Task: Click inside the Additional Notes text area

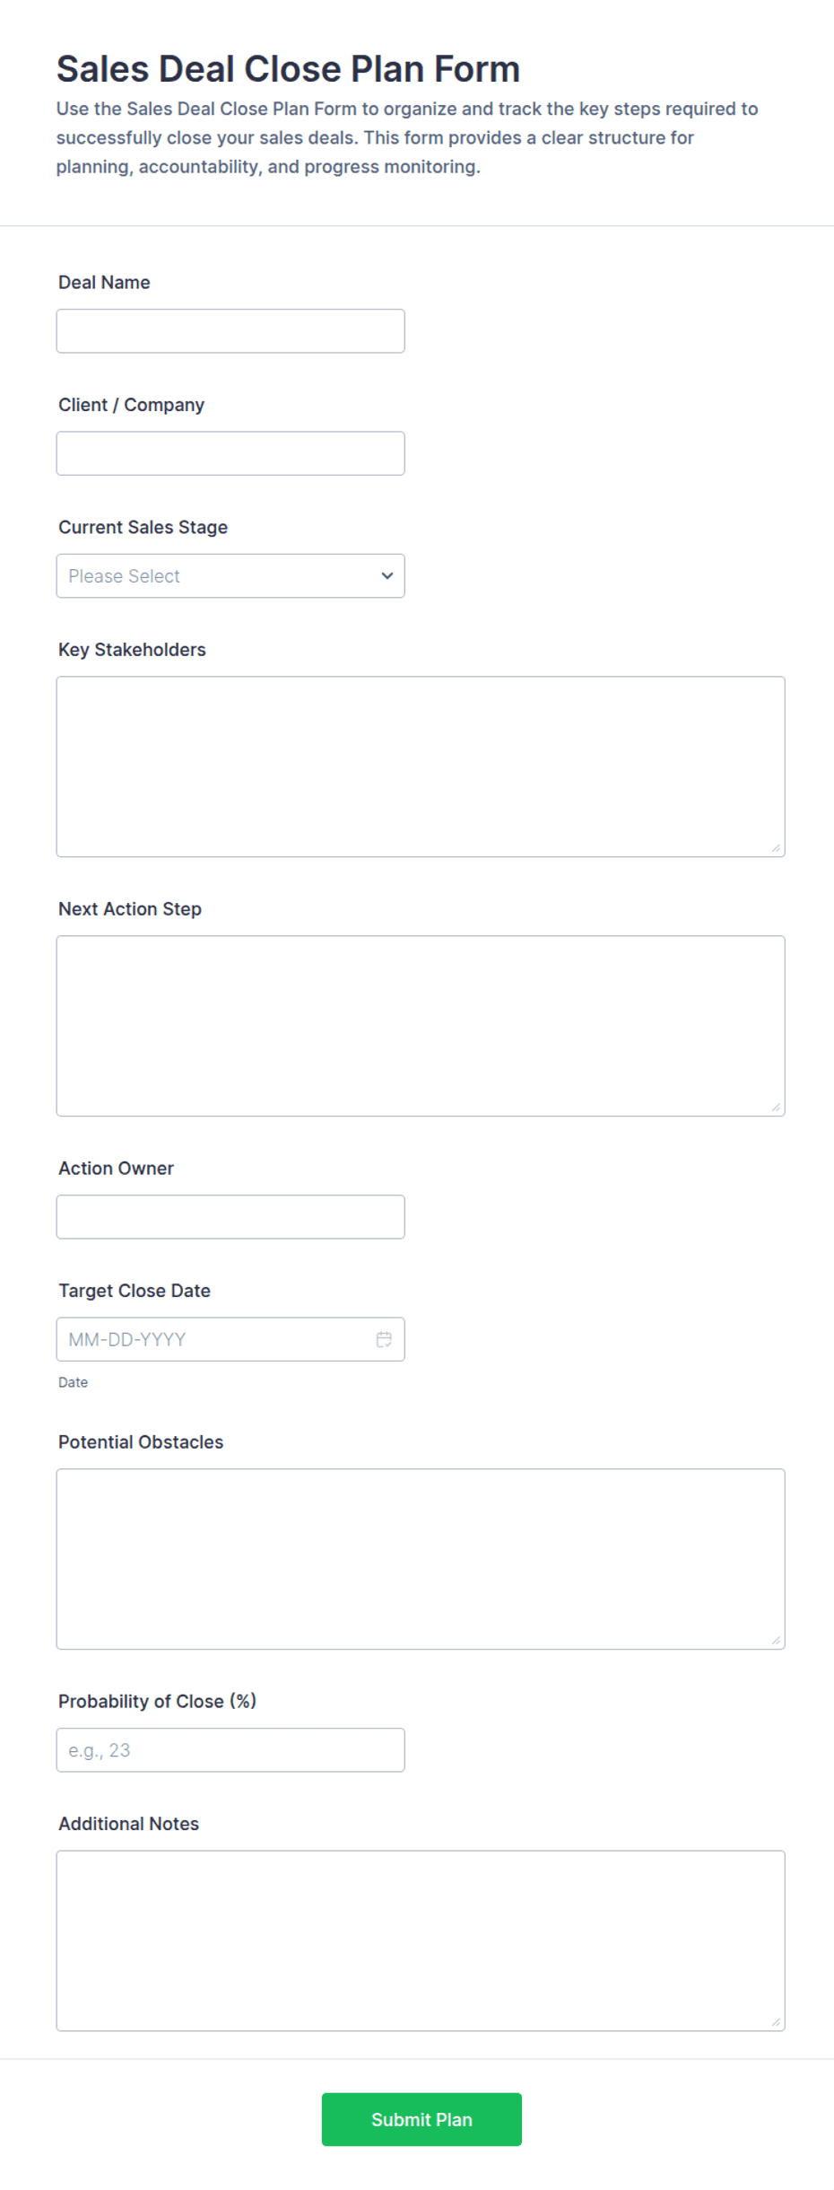Action: (421, 1940)
